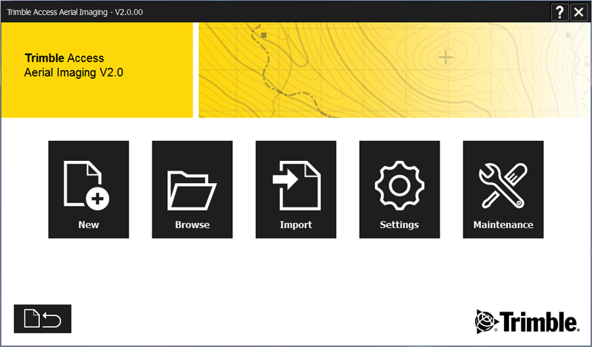Close the Aerial Imaging window

(579, 13)
